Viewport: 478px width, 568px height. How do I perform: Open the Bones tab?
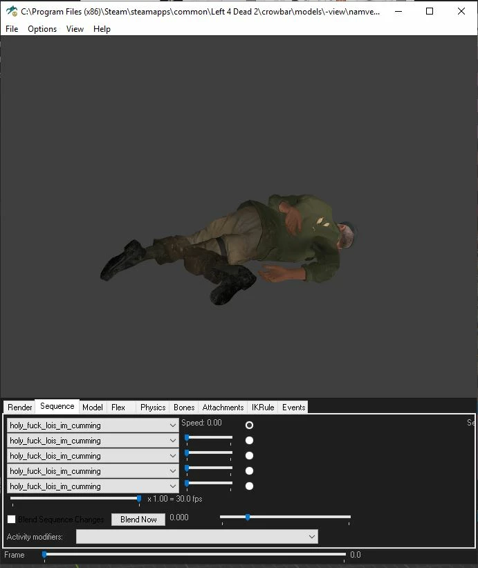point(184,407)
